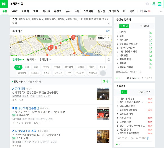Screen dimensions: 164x148
Task: Select the 이자카야 menu chip
Action: click(80, 73)
